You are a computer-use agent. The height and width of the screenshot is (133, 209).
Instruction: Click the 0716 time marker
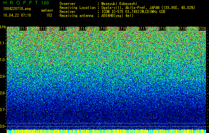[122, 29]
